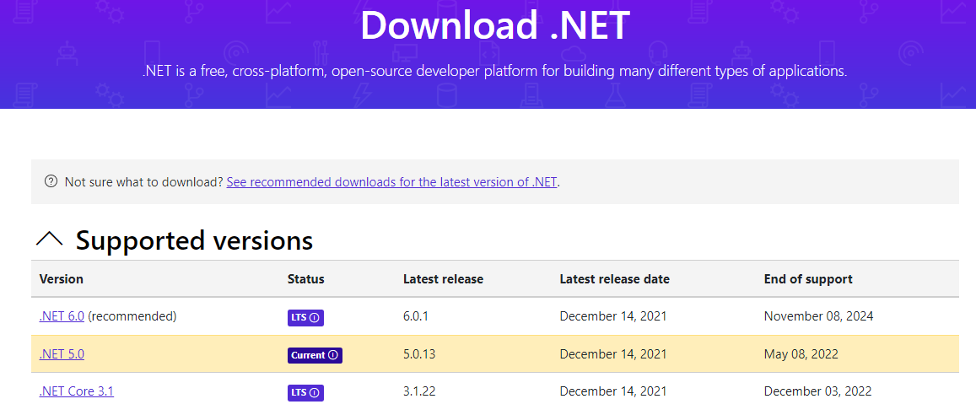The height and width of the screenshot is (415, 976).
Task: Select the 6.0.1 latest release cell
Action: [x=416, y=316]
